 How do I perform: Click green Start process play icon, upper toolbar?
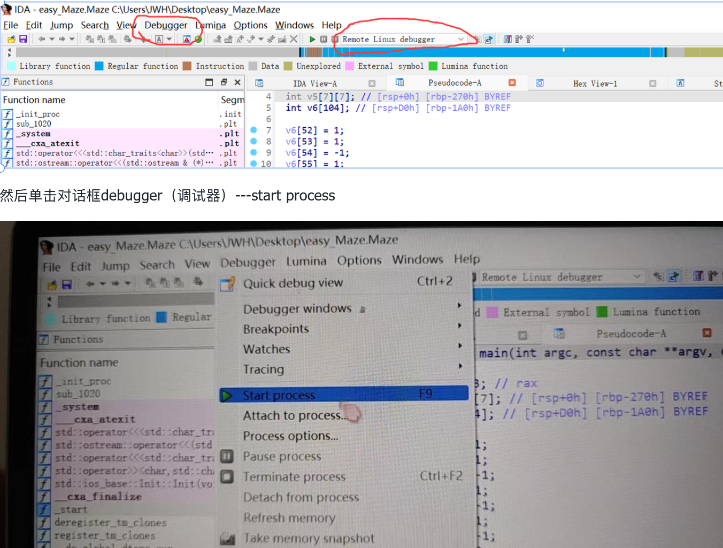[312, 39]
